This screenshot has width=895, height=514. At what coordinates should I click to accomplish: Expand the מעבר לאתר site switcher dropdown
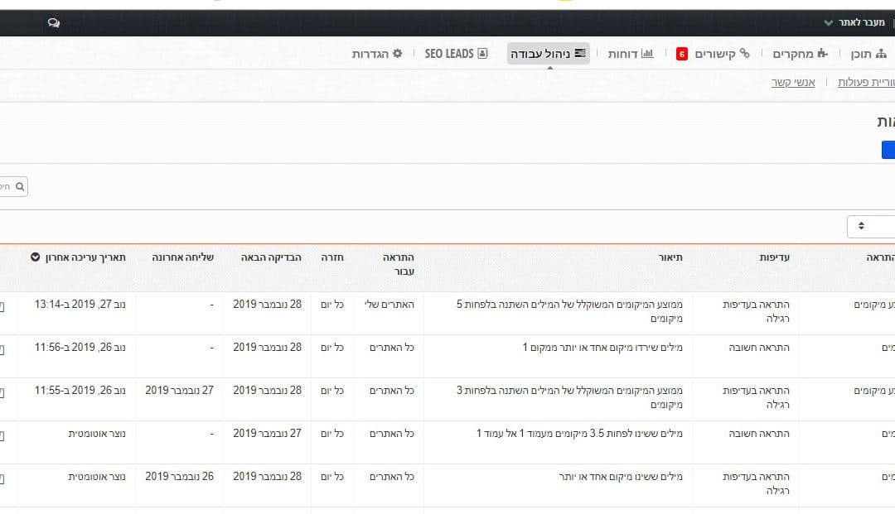click(855, 22)
